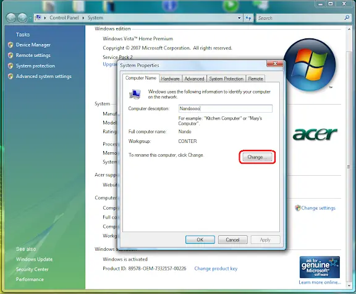356x294 pixels.
Task: Click the search magnifier icon
Action: 347,18
